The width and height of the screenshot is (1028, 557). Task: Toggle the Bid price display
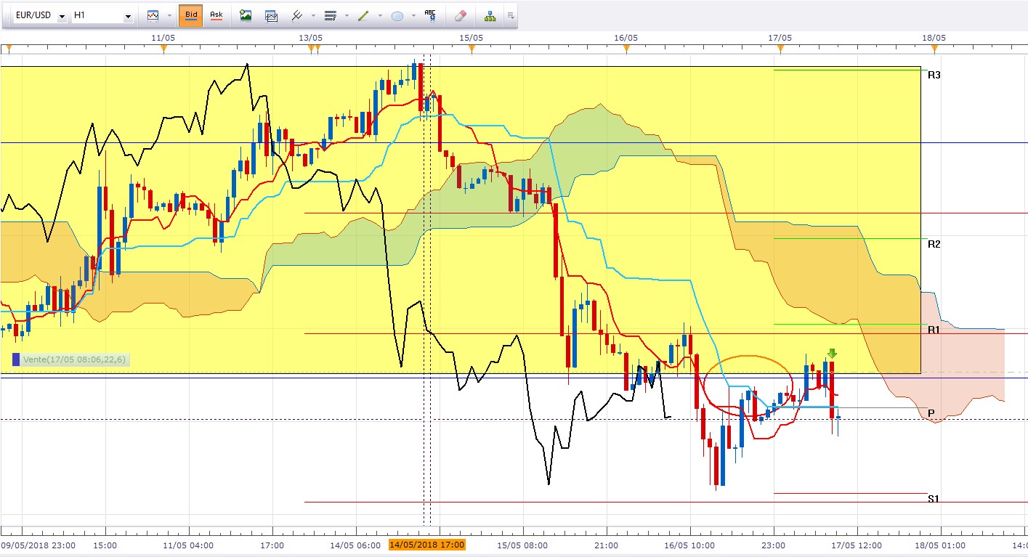(191, 15)
